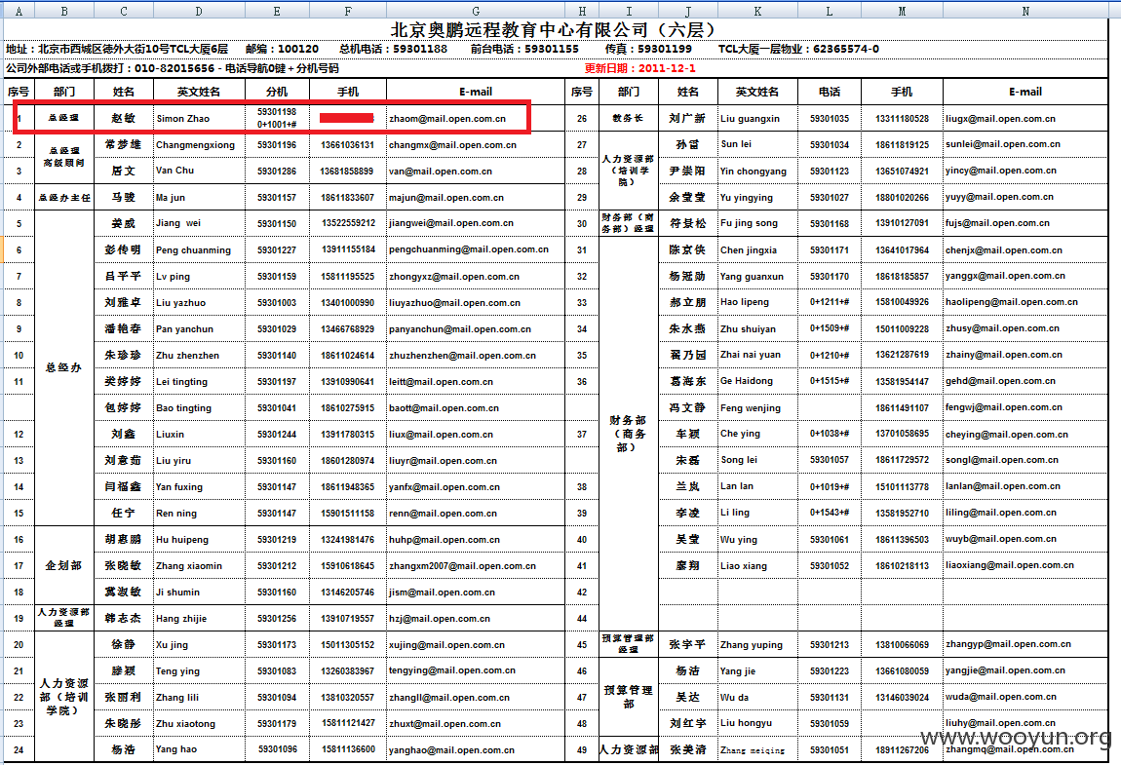
Task: Click the cell Yang guanxun
Action: pos(753,277)
